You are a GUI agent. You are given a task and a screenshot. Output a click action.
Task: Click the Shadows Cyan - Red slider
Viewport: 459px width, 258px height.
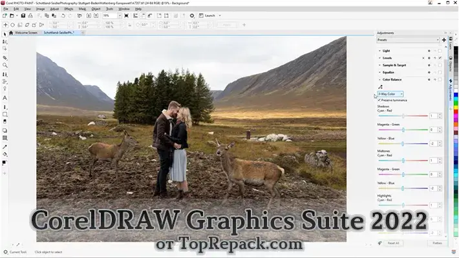coord(403,116)
